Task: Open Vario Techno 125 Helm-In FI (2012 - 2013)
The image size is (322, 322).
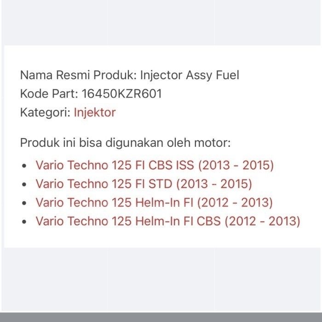Action: pos(154,202)
